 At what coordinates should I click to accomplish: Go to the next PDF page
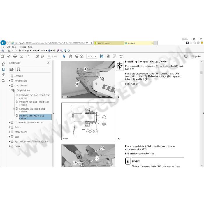point(42,56)
